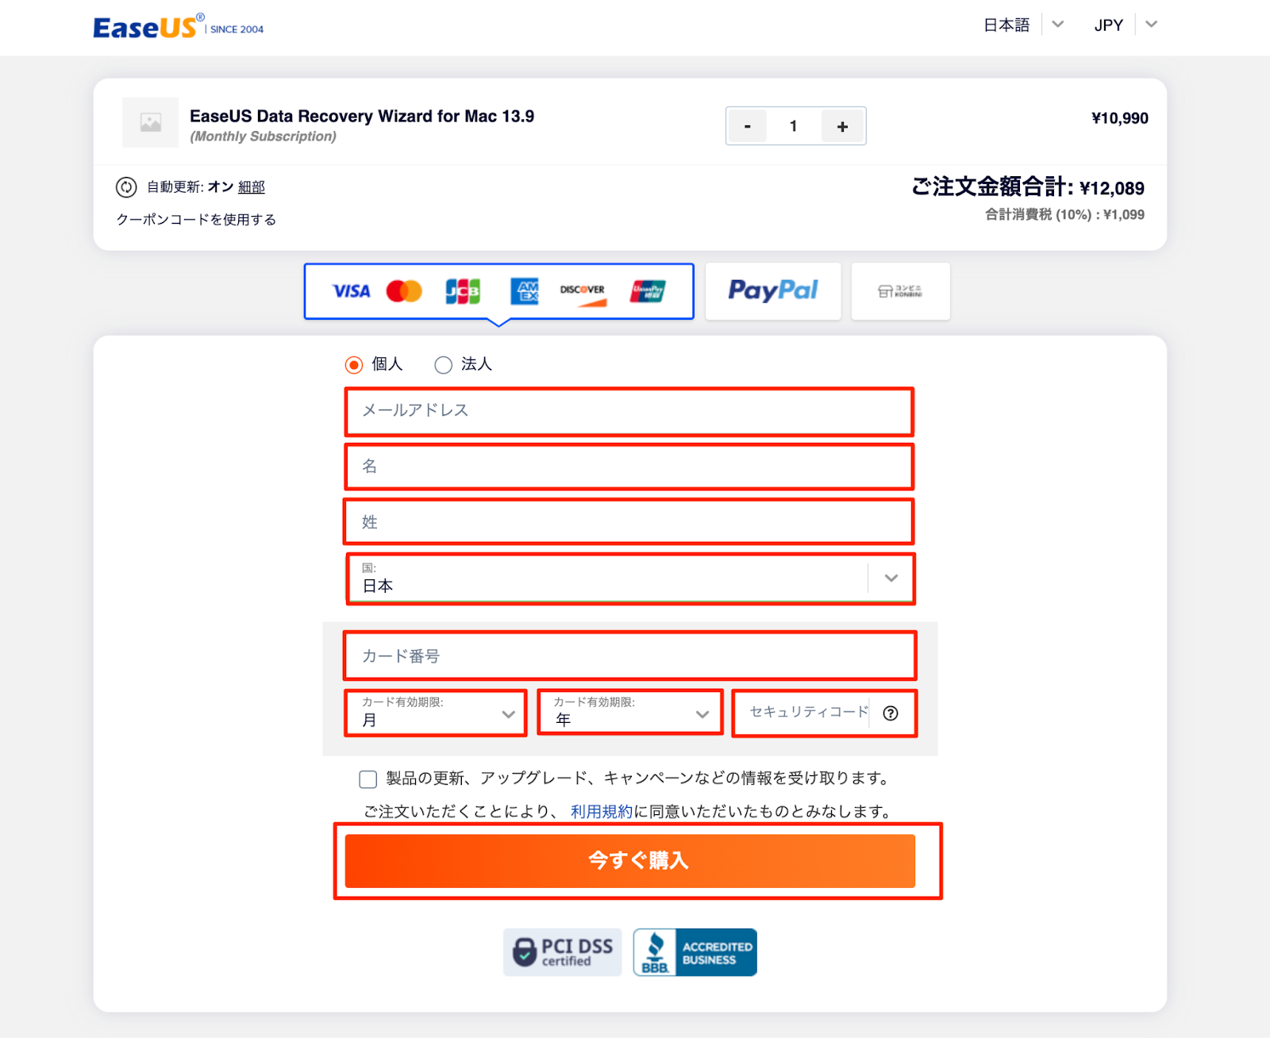Focus the メールアドレス input field
This screenshot has height=1038, width=1270.
click(629, 411)
